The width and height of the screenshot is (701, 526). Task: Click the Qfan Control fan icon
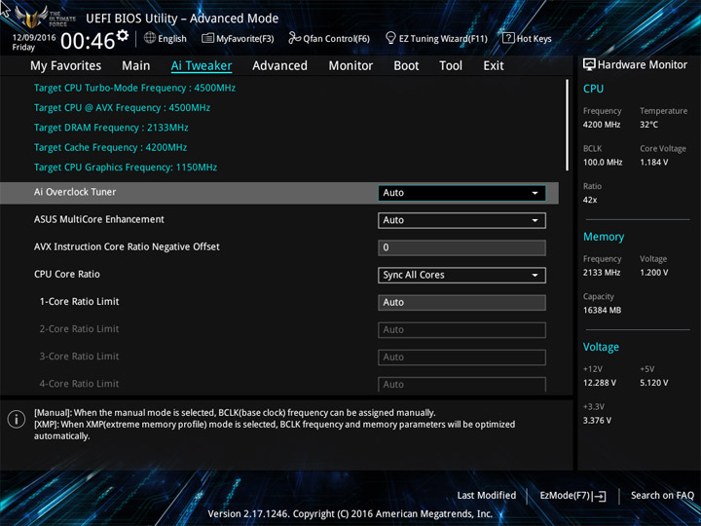pyautogui.click(x=294, y=38)
